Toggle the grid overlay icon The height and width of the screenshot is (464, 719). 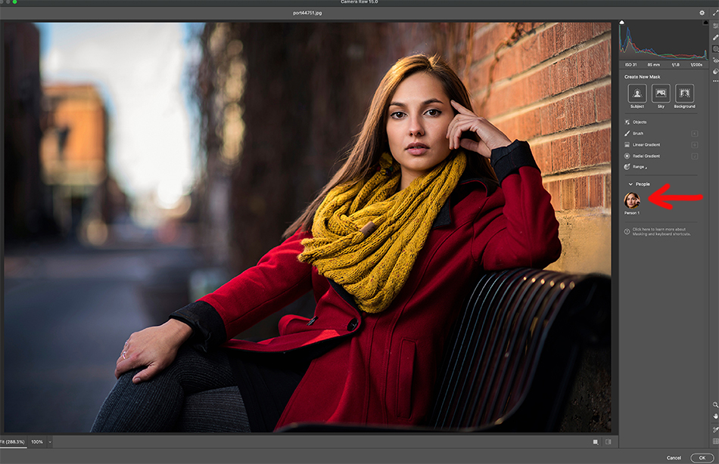coord(715,441)
